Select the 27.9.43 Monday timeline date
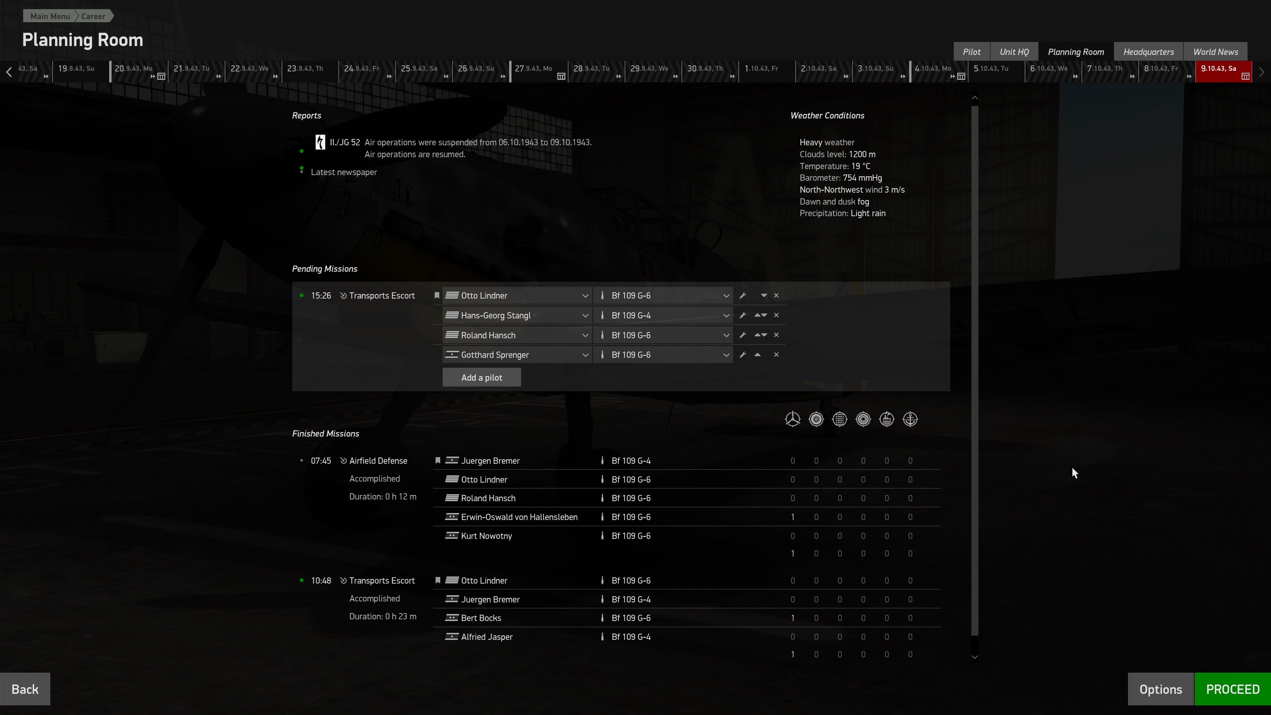The height and width of the screenshot is (715, 1271). 533,69
